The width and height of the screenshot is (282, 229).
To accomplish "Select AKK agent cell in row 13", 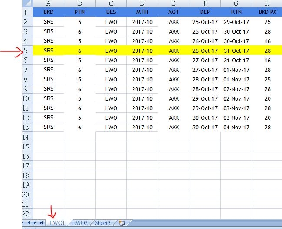I will (173, 127).
